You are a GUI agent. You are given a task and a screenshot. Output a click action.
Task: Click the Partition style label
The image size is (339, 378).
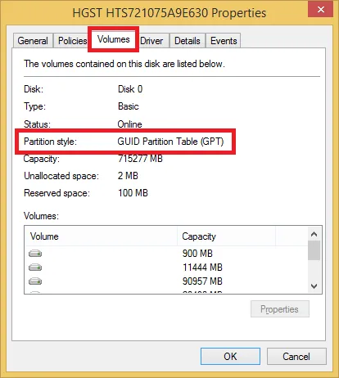coord(51,142)
